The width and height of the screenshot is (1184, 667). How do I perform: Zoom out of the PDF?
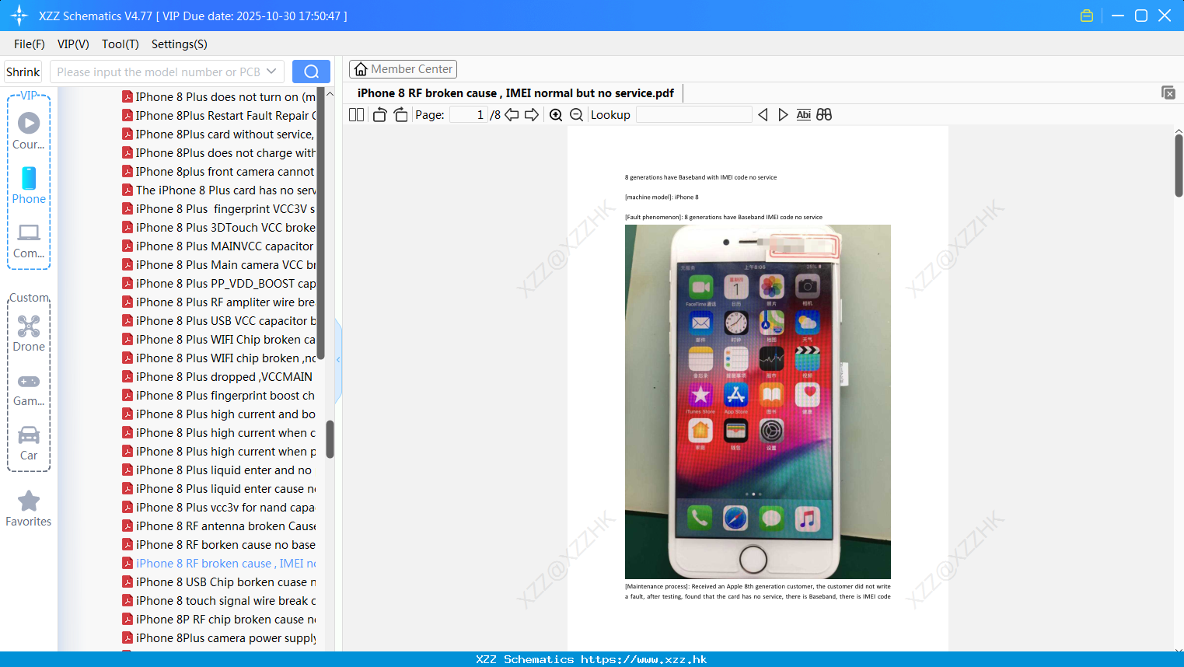coord(577,115)
